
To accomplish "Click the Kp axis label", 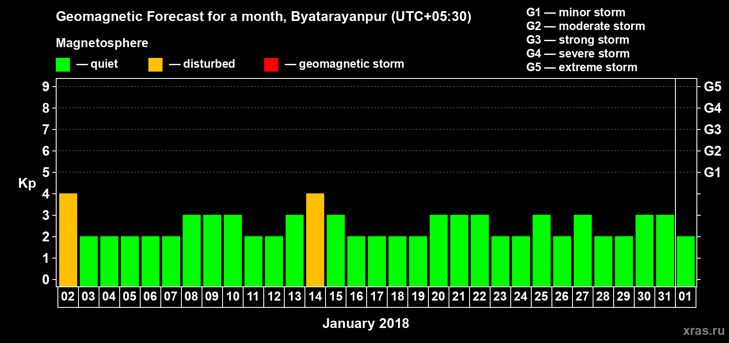I will (x=27, y=184).
